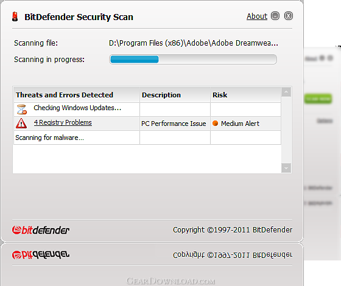
Task: Click the red siren BitDefender app icon
Action: 15,16
